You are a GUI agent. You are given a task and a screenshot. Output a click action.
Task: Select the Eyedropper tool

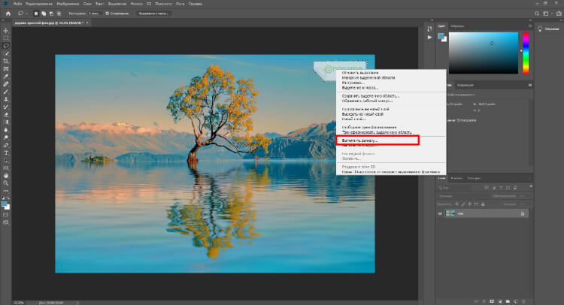point(6,76)
